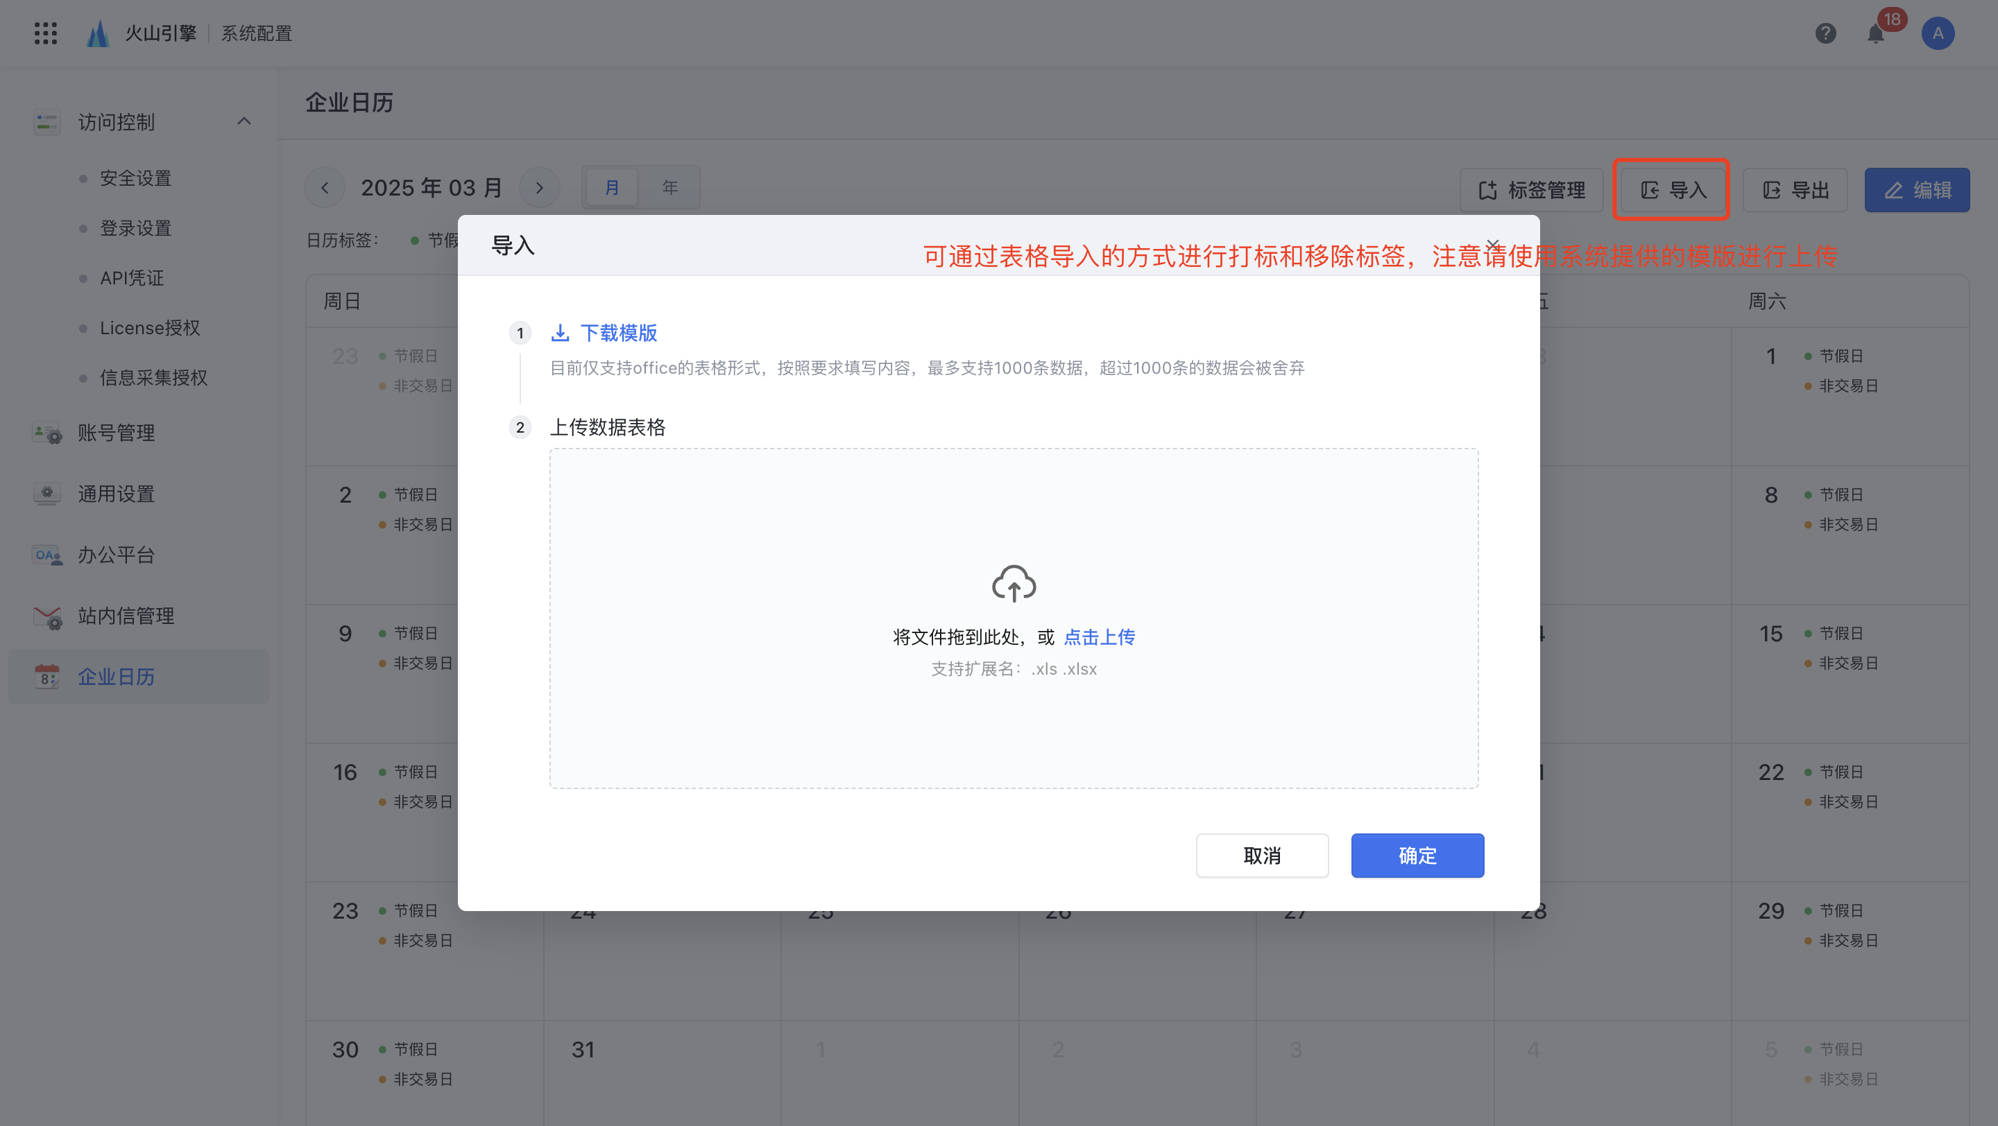
Task: Click the 企业日历 calendar sidebar icon
Action: coord(46,677)
